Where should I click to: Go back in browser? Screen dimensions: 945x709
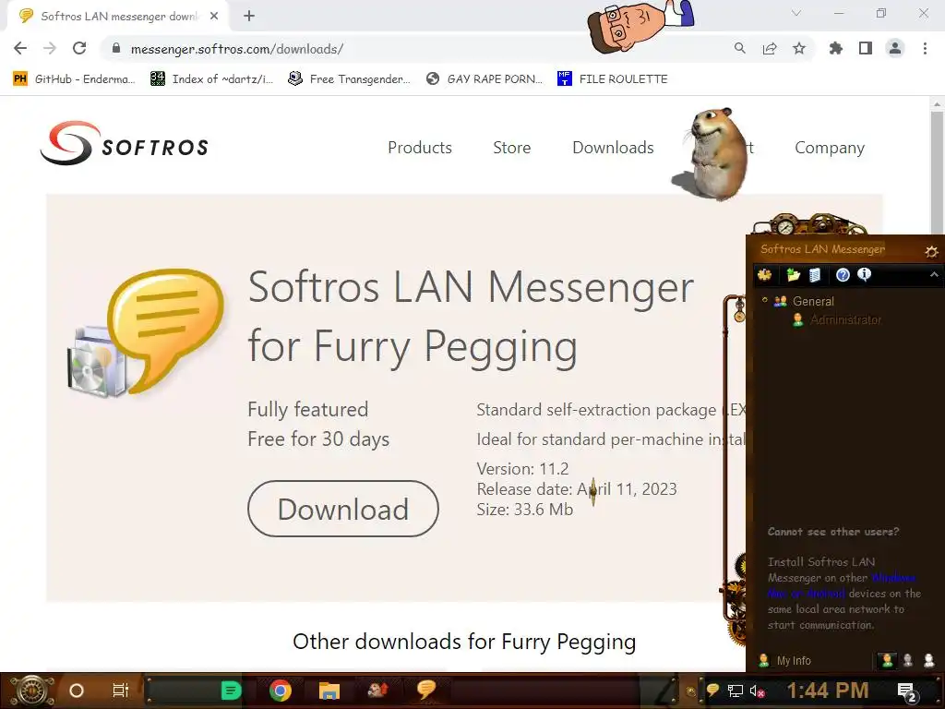coord(20,48)
